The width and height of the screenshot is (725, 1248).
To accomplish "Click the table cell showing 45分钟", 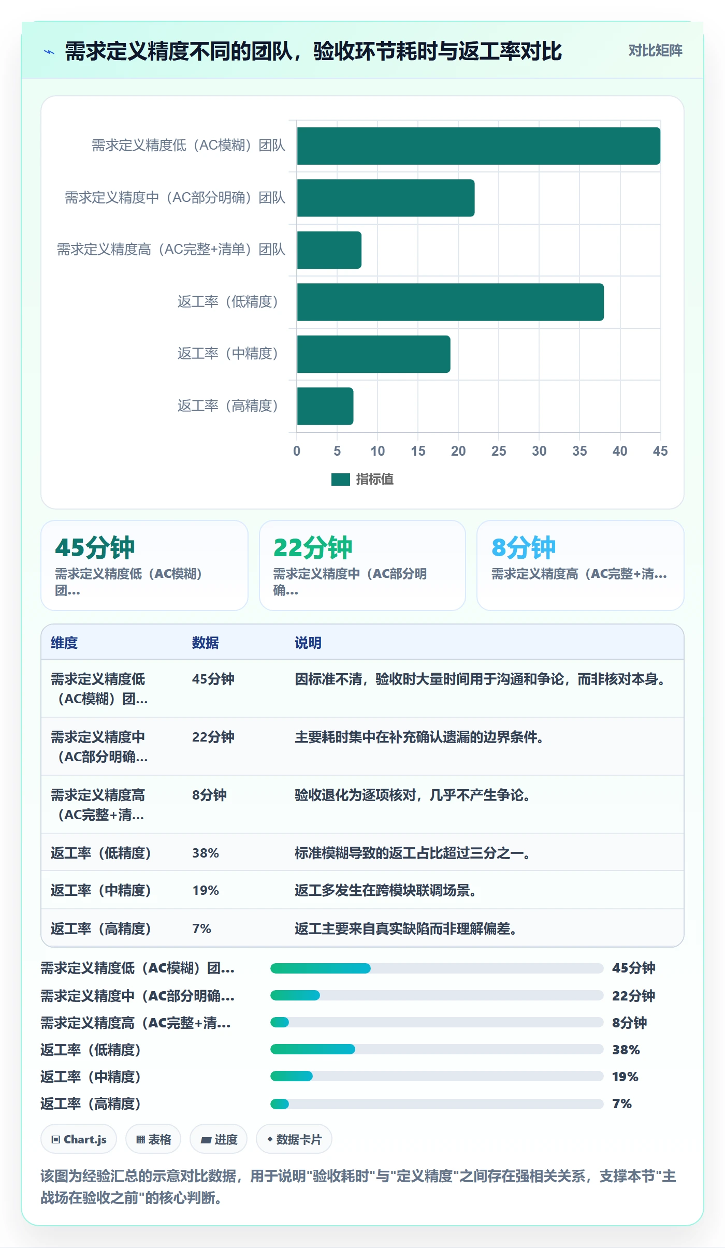I will pyautogui.click(x=213, y=679).
